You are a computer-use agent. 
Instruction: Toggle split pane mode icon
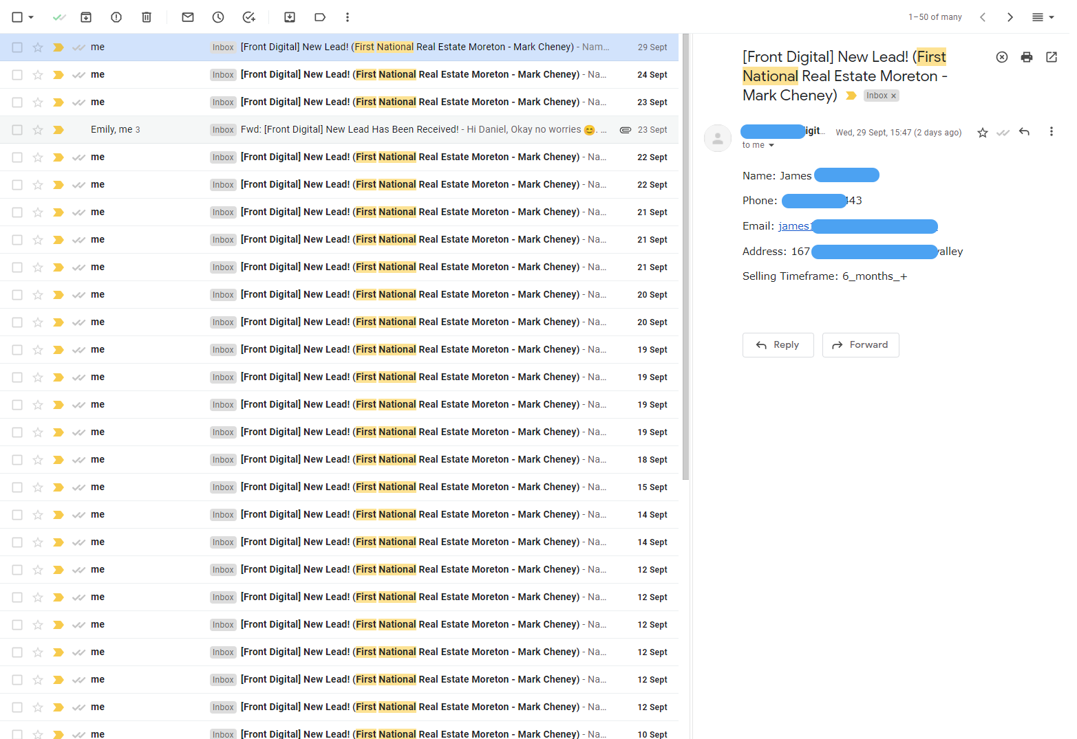1038,17
